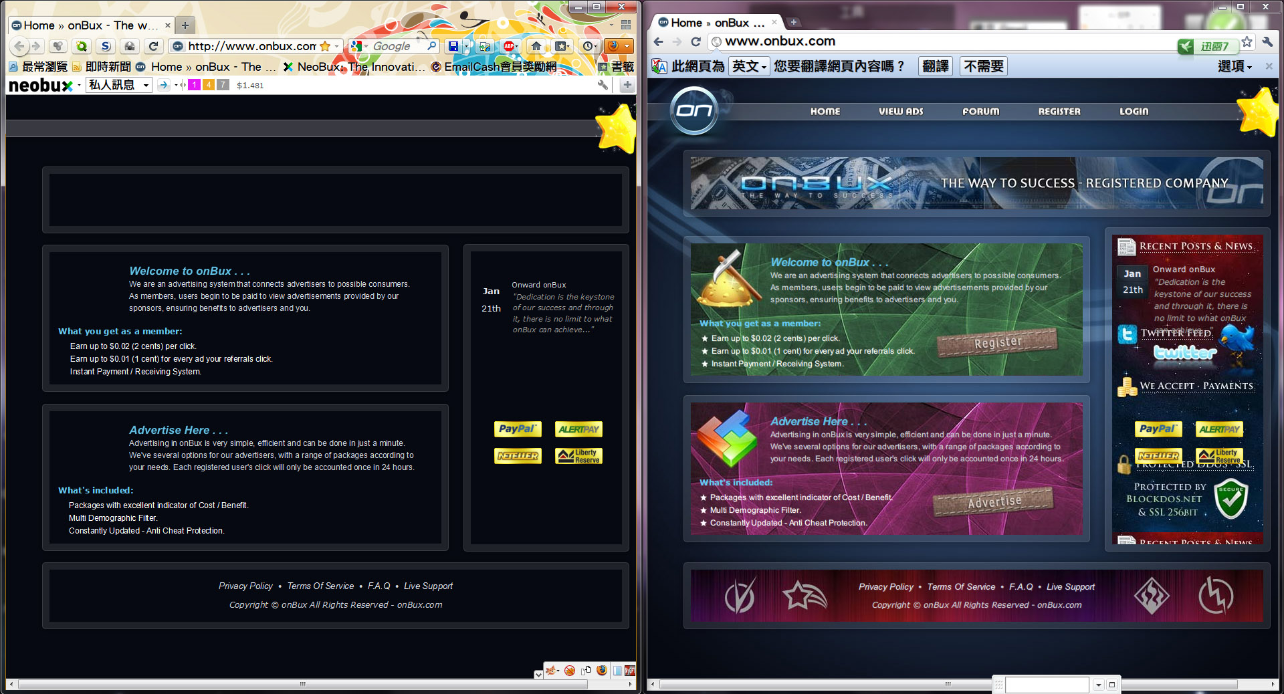
Task: Open the save button dropdown arrow in Firefox
Action: click(465, 46)
